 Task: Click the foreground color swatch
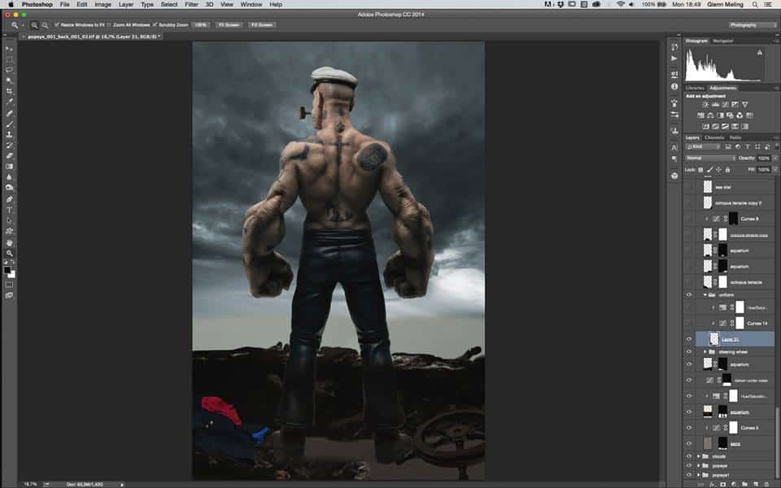pyautogui.click(x=7, y=269)
